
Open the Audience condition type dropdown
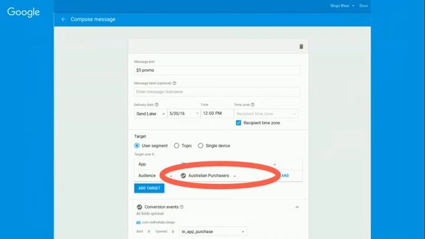coord(155,175)
